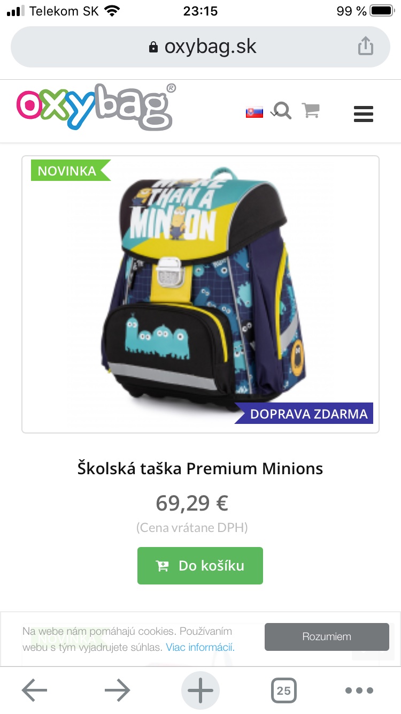The height and width of the screenshot is (714, 401).
Task: Go back with browser back arrow
Action: tap(35, 690)
